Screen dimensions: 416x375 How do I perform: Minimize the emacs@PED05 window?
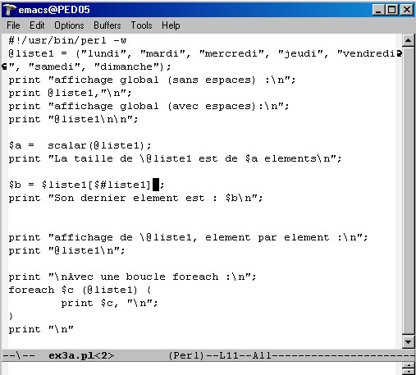coord(378,10)
